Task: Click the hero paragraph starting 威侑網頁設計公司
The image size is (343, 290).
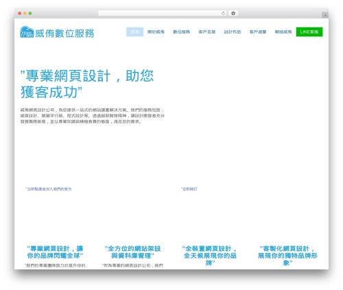Action: pos(93,116)
